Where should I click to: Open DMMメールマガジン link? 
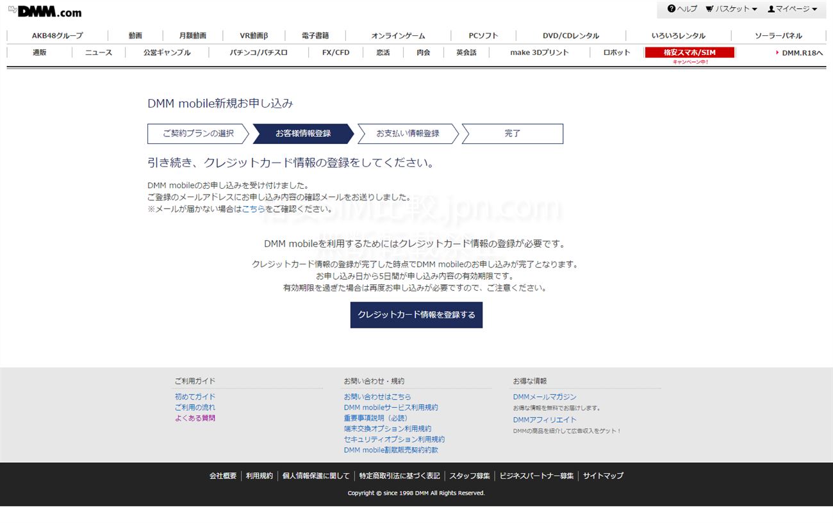(545, 397)
